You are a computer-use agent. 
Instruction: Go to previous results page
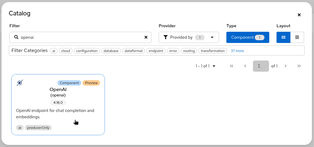(x=245, y=66)
